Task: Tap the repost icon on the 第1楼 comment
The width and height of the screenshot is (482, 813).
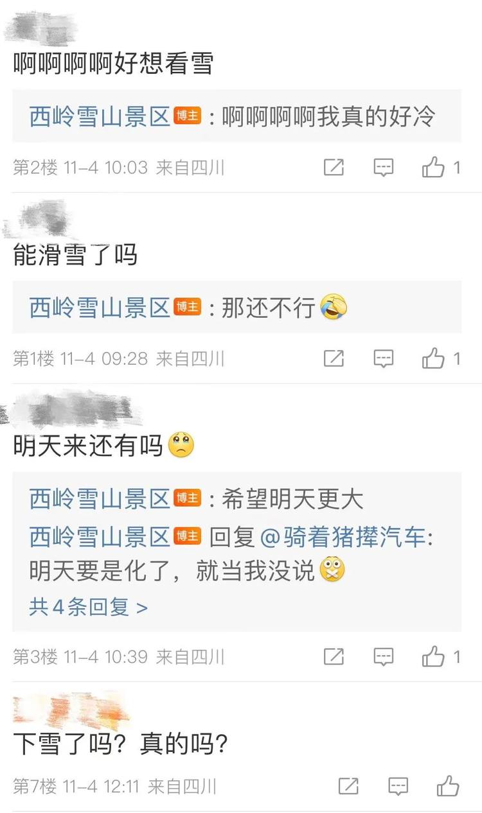Action: pos(334,358)
